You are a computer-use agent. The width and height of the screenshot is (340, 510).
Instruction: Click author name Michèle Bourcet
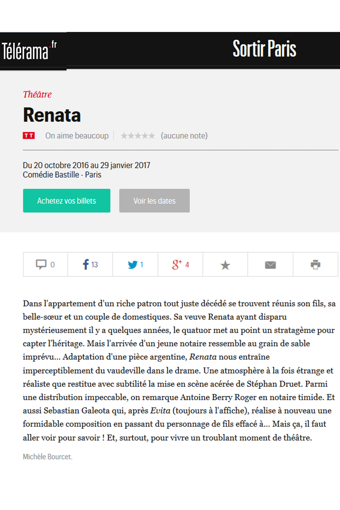47,457
